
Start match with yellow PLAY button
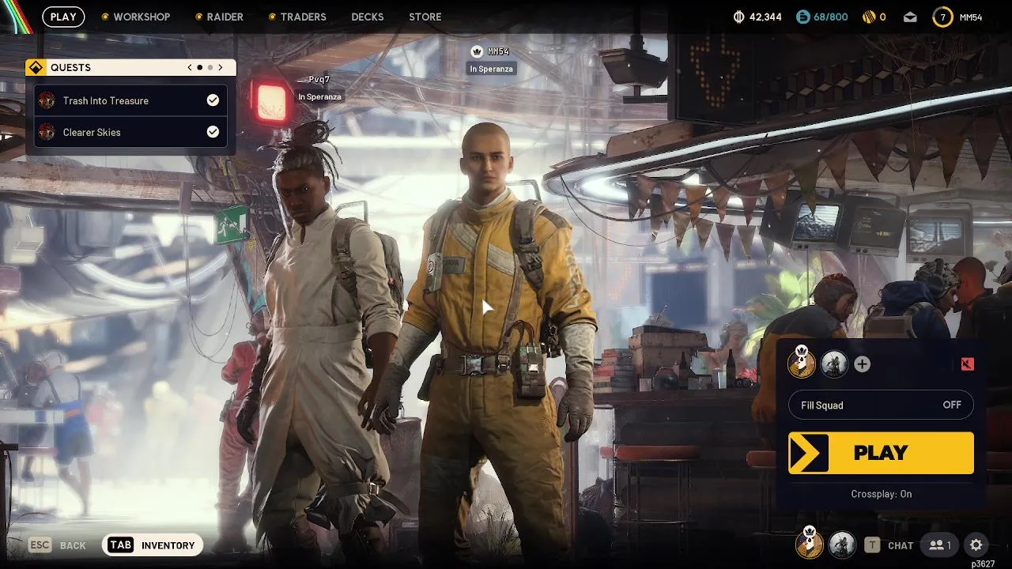click(x=881, y=453)
